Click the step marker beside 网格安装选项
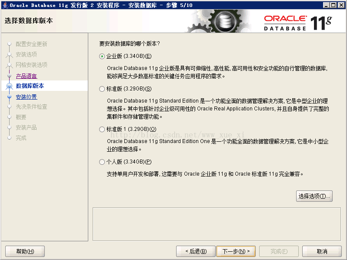This screenshot has width=347, height=260. (x=9, y=65)
